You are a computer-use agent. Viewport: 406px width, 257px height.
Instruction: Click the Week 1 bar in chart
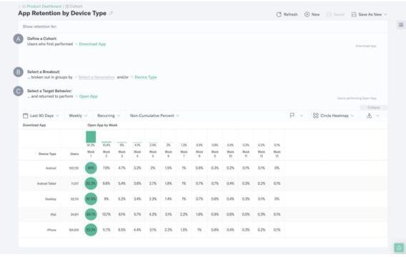click(x=91, y=137)
